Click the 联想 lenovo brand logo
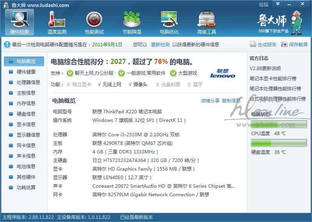The width and height of the screenshot is (312, 222). (223, 73)
